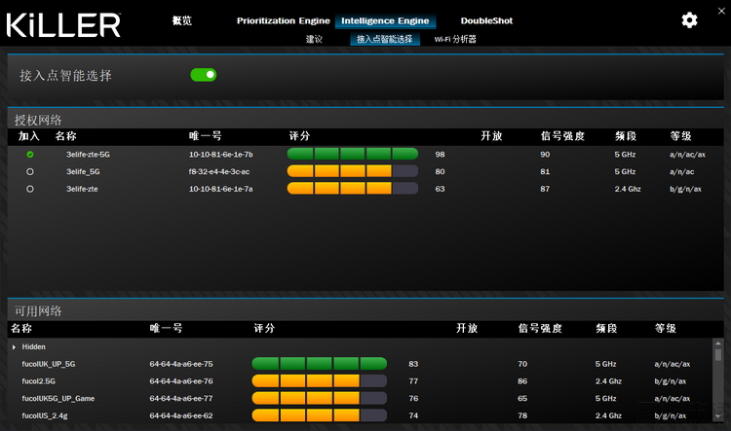731x431 pixels.
Task: Select network name 3elife-zte-5G
Action: click(88, 155)
